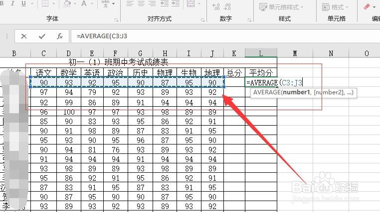The height and width of the screenshot is (212, 380).
Task: Click the font color A icon
Action: coord(84,3)
